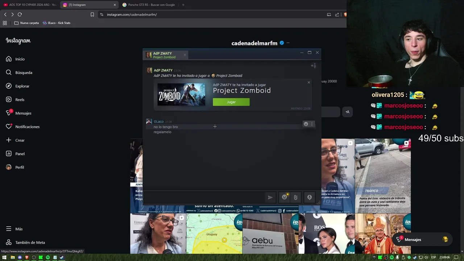Bookmark this page in the address bar
This screenshot has width=464, height=261.
pos(92,14)
